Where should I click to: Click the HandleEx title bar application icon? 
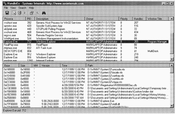coord(5,4)
